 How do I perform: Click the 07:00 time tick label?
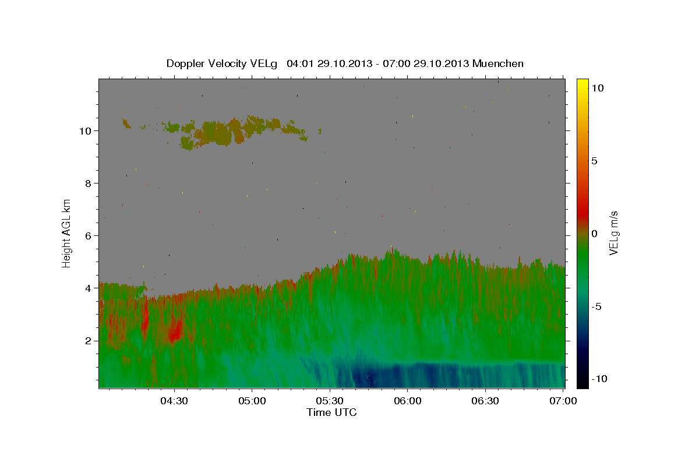[x=563, y=401]
